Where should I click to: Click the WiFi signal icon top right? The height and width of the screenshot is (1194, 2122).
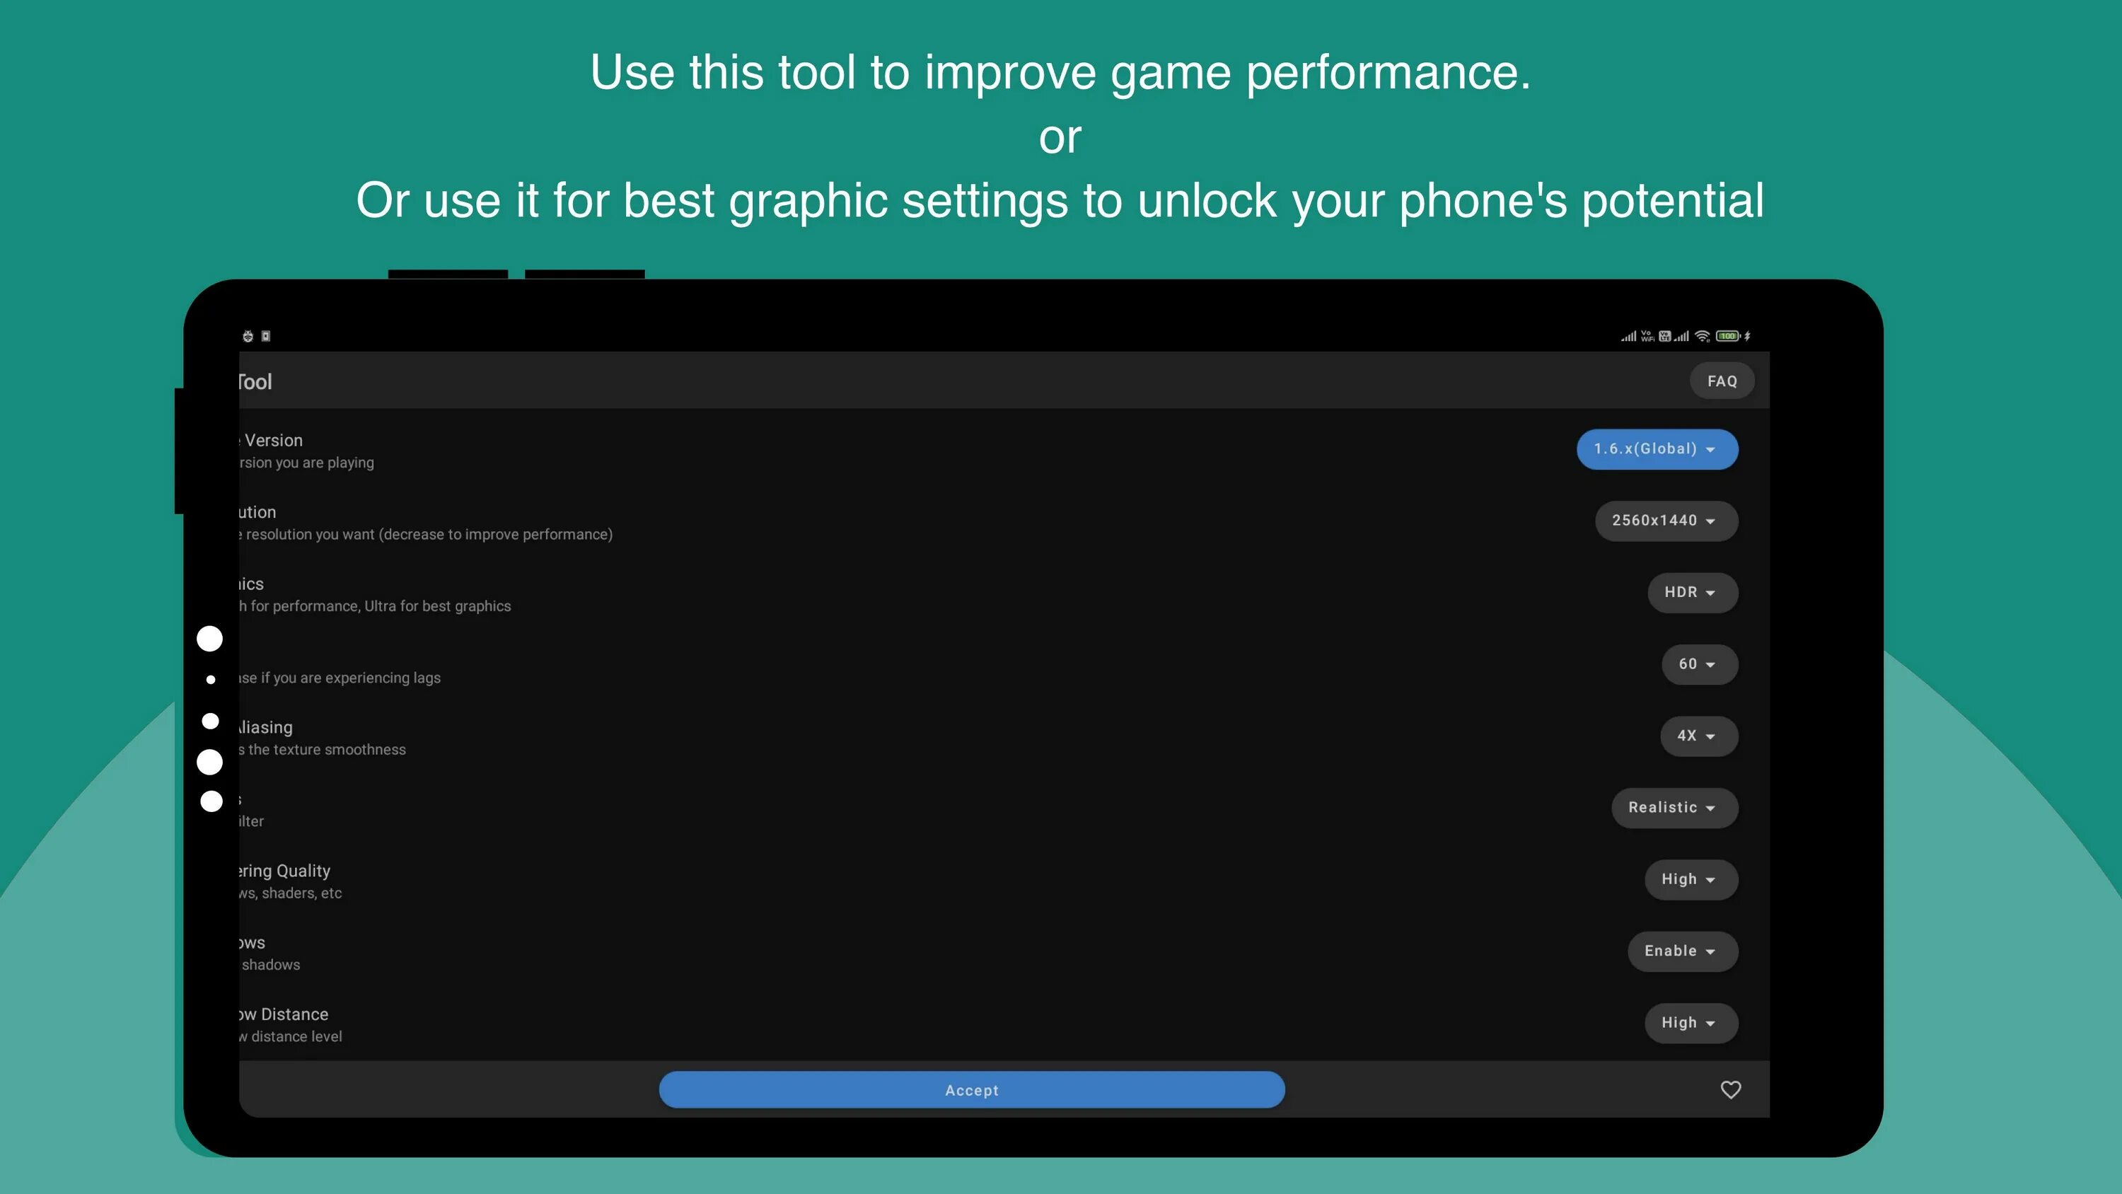coord(1707,335)
